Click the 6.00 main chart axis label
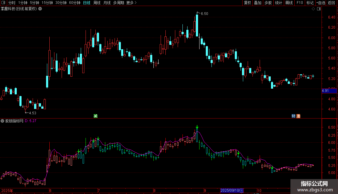 (x=331, y=38)
